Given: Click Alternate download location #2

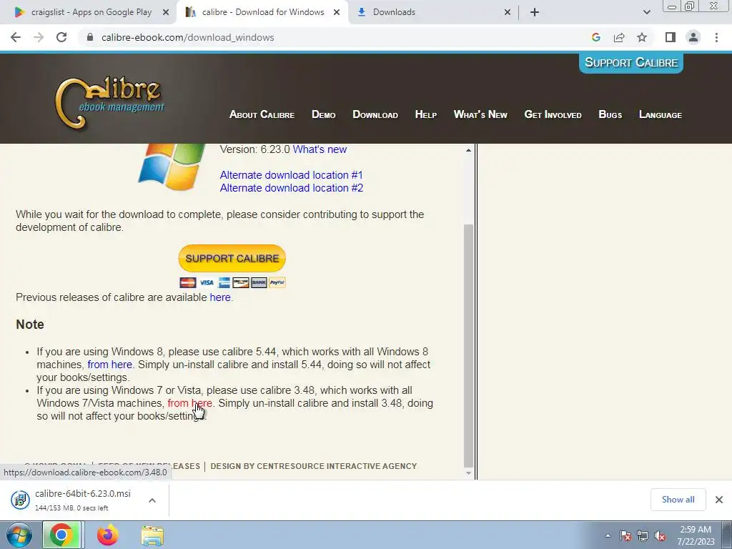Looking at the screenshot, I should pos(292,188).
